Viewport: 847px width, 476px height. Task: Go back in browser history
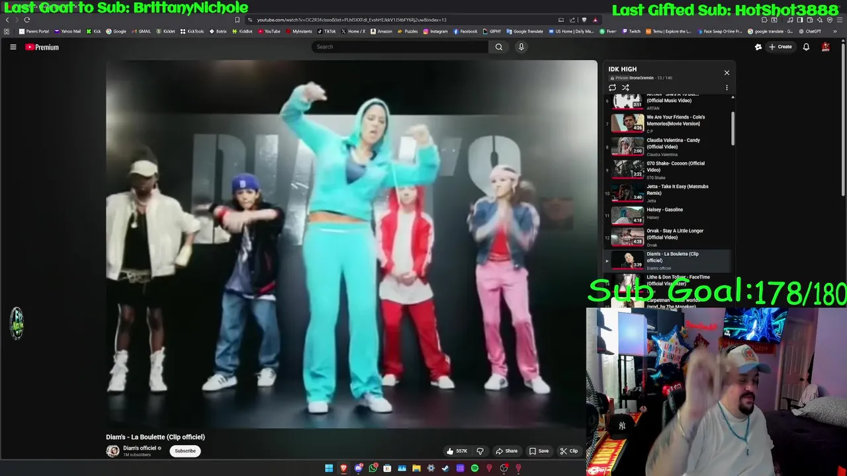pos(7,20)
